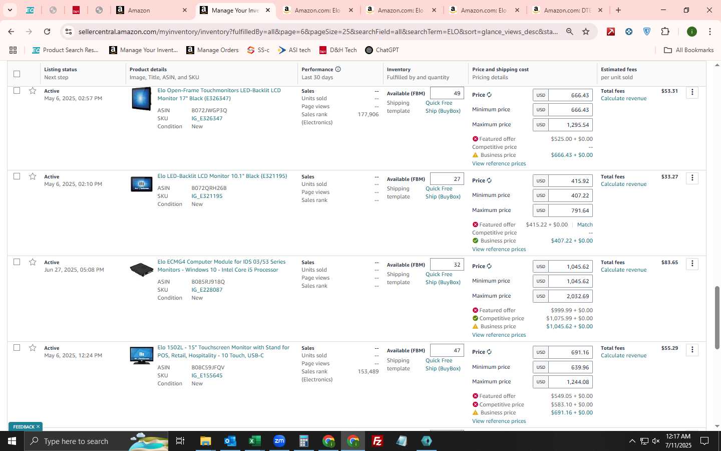Open Outlook from the taskbar
This screenshot has height=451, width=721.
(x=230, y=441)
